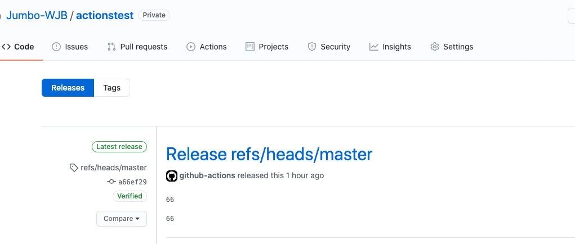Click the github-actions author name
Viewport: 575px width, 244px height.
point(207,175)
